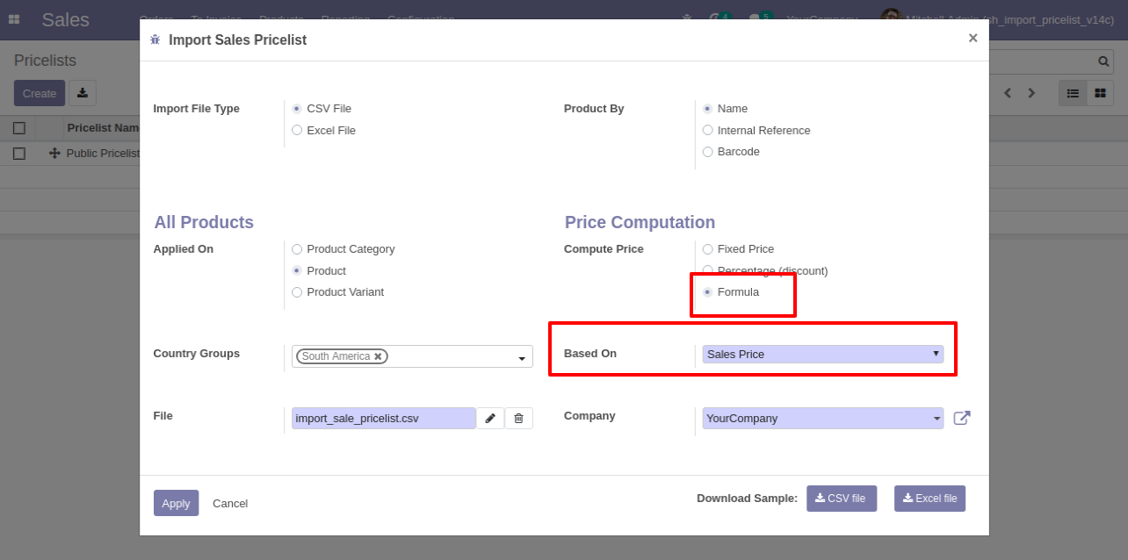
Task: Select Fixed Price computation
Action: click(x=708, y=249)
